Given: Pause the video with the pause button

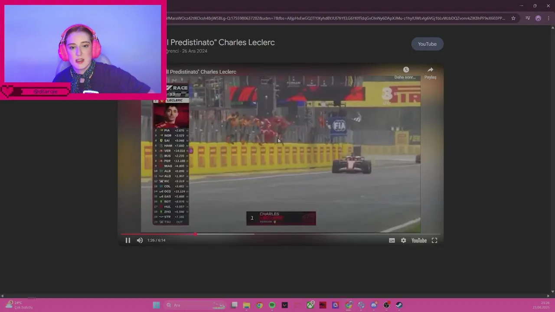Looking at the screenshot, I should (x=128, y=240).
